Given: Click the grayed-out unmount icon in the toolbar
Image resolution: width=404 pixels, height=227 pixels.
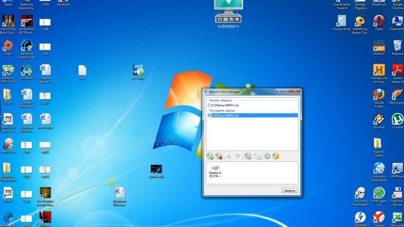Looking at the screenshot, I should tap(257, 156).
